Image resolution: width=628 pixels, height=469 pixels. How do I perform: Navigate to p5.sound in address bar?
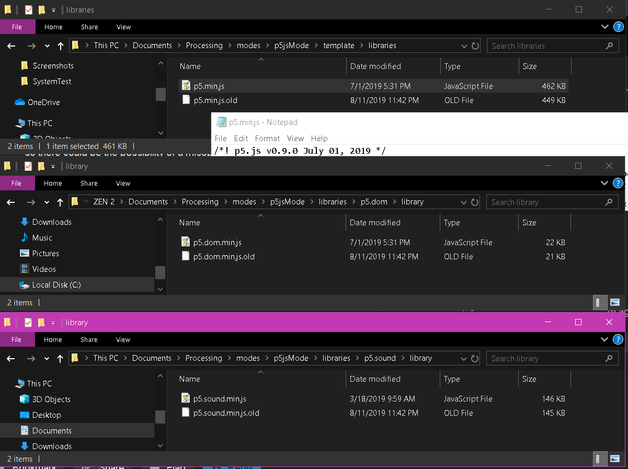pos(380,358)
